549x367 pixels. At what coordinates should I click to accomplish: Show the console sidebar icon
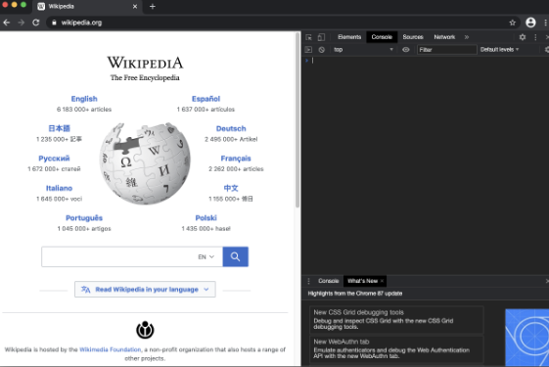click(308, 50)
